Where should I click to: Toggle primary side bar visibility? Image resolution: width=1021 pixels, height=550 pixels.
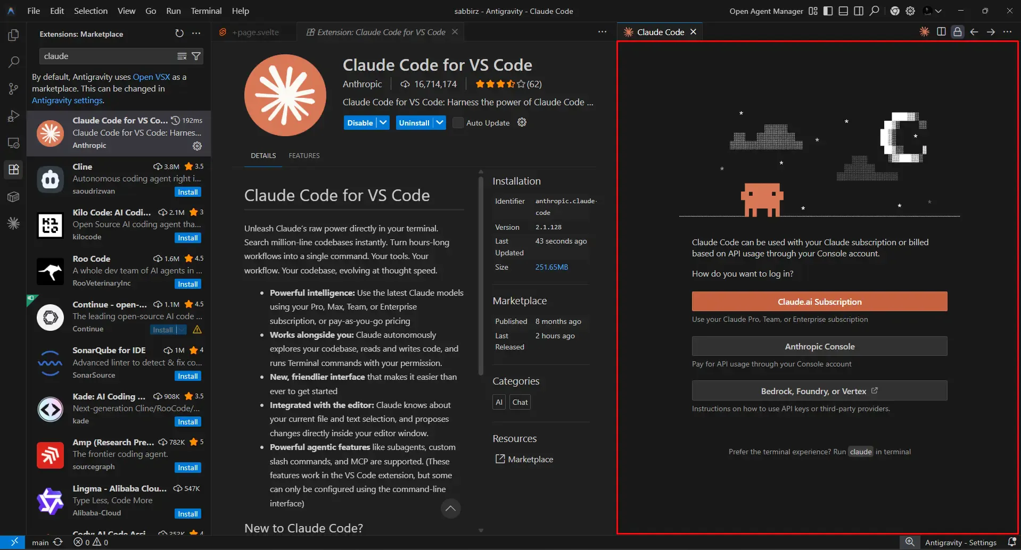pyautogui.click(x=828, y=11)
